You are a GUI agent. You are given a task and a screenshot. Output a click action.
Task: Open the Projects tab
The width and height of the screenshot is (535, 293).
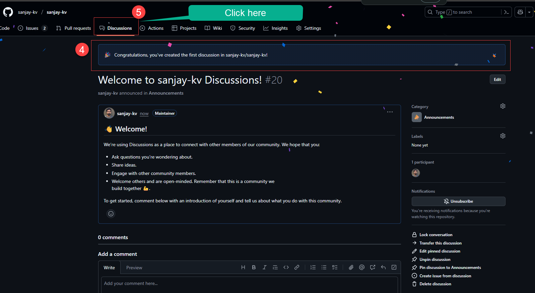point(184,28)
